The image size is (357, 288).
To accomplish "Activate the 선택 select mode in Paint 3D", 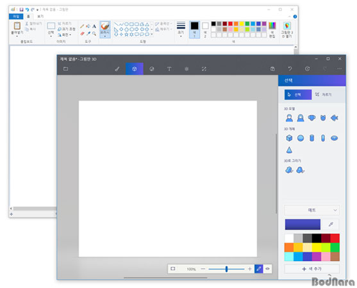I will pyautogui.click(x=298, y=95).
